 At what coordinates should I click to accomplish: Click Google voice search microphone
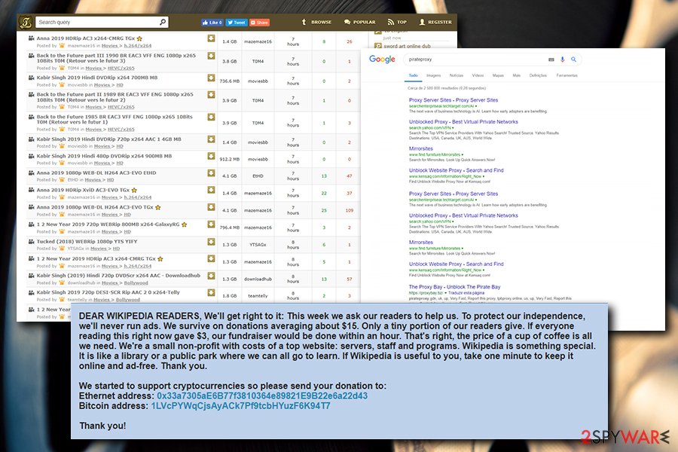[562, 60]
